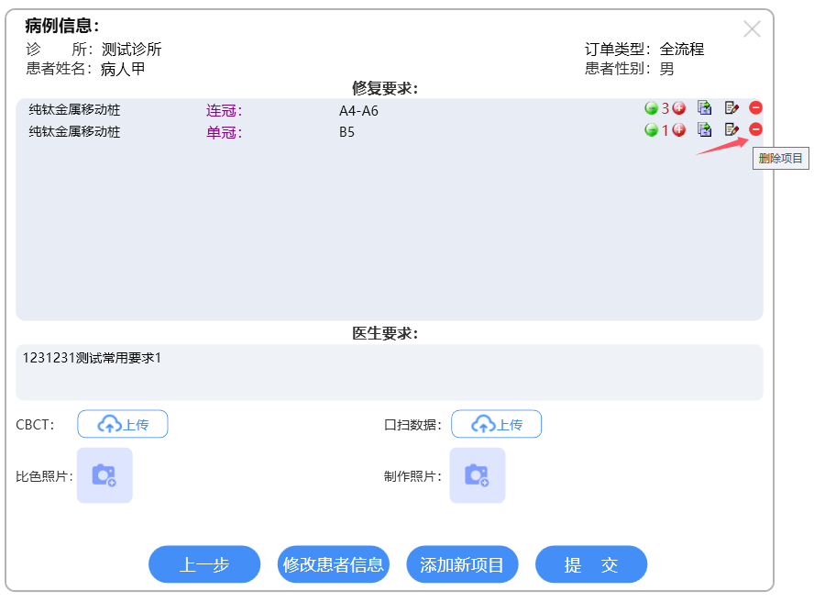Delete the B5 single crown item
This screenshot has width=814, height=602.
pos(755,129)
